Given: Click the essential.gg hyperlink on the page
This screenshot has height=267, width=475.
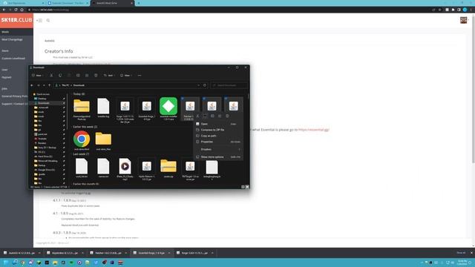Looking at the screenshot, I should click(x=313, y=130).
